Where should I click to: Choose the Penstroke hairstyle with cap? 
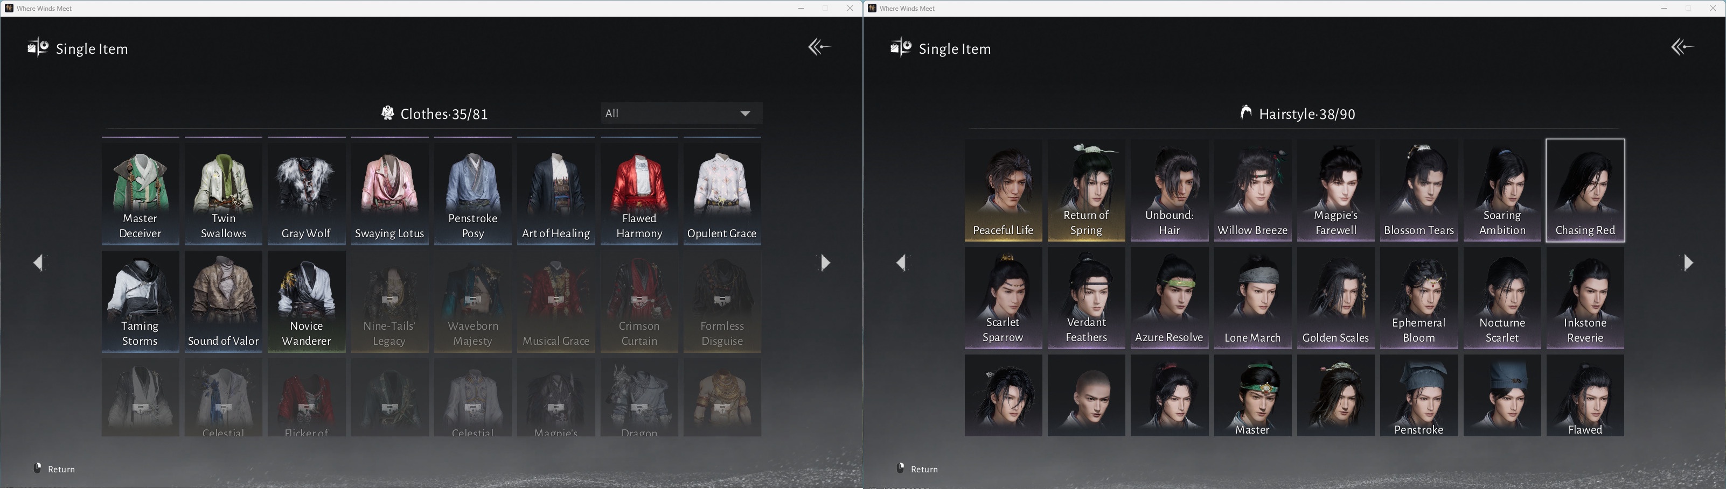(1418, 395)
